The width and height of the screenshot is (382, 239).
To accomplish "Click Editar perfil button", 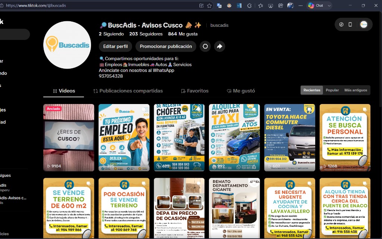I will point(116,46).
